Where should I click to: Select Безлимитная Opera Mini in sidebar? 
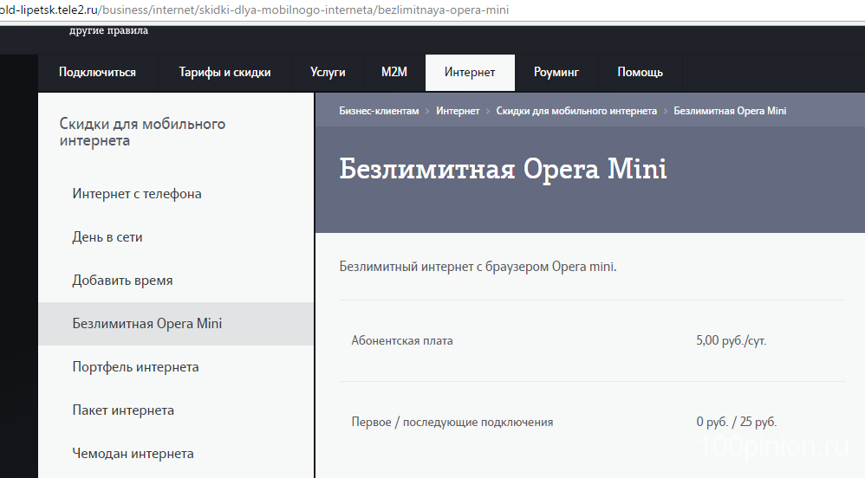click(x=176, y=324)
